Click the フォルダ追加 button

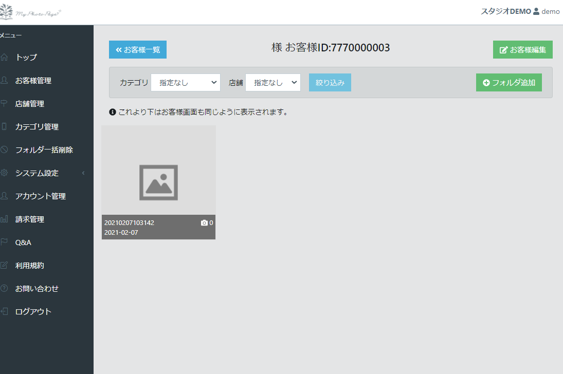coord(508,83)
